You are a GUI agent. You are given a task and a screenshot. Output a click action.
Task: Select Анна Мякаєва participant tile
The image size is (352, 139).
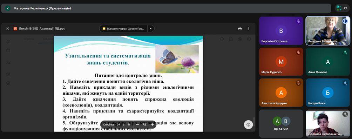click(328, 62)
